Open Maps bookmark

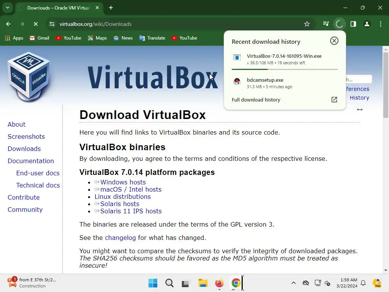tap(98, 38)
